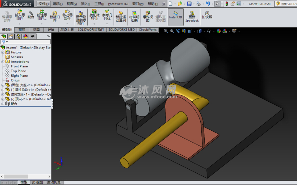The width and height of the screenshot is (297, 185).
Task: Click the feature tree filter field
Action: (26, 42)
